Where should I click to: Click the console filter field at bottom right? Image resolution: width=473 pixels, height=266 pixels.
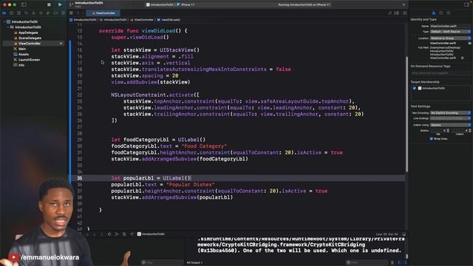click(367, 263)
